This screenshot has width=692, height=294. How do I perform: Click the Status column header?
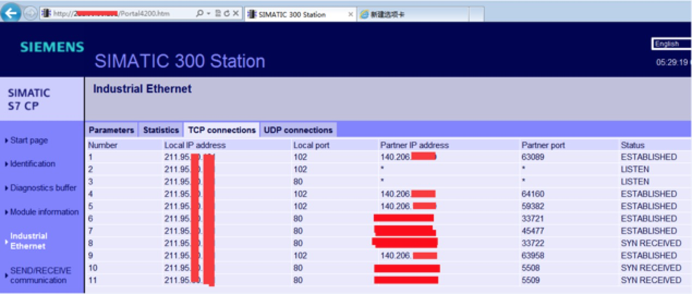tap(633, 145)
